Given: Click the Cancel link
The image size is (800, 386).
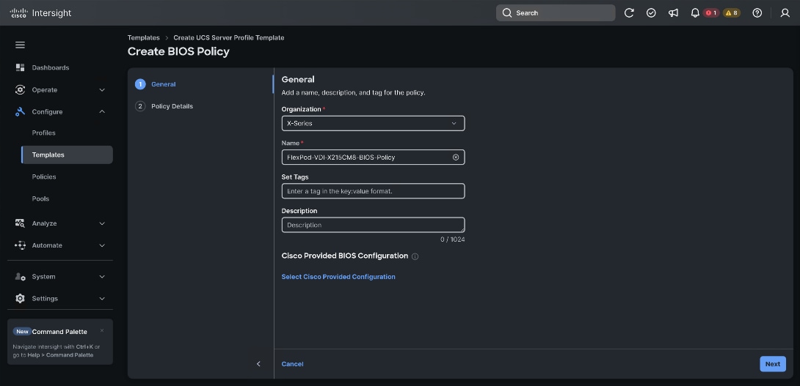Looking at the screenshot, I should (x=292, y=363).
